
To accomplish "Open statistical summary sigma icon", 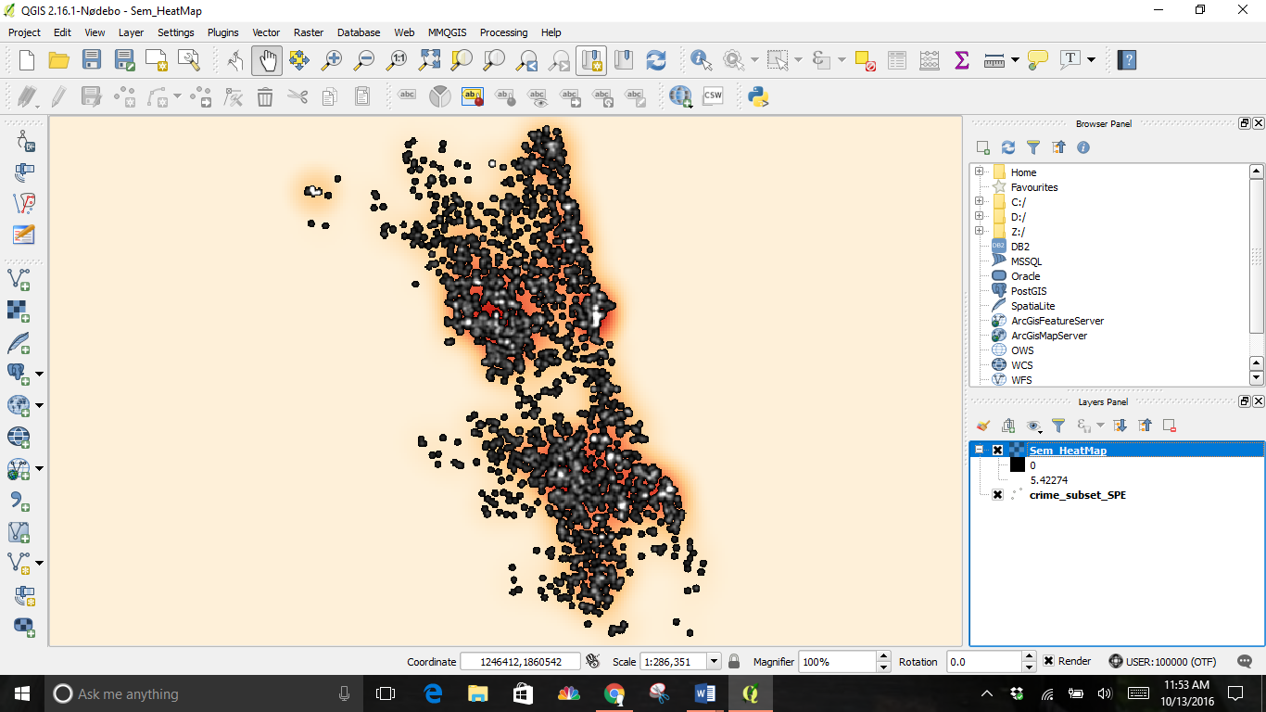I will [x=961, y=60].
